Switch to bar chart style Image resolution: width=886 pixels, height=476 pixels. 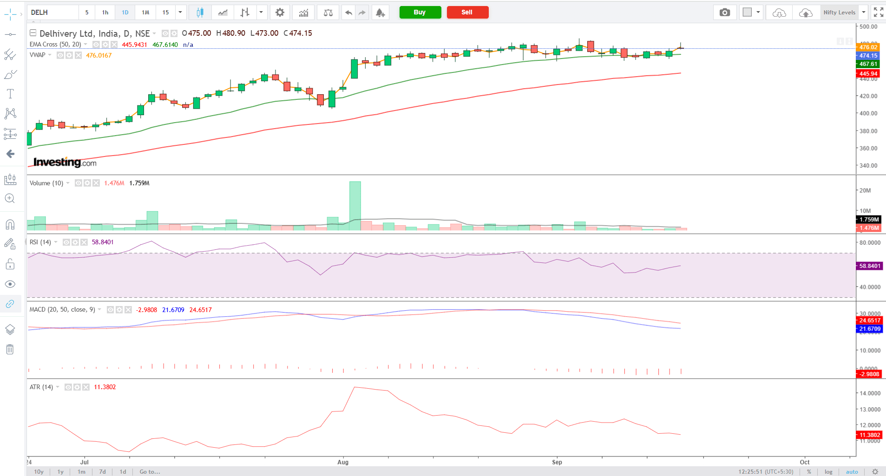pos(245,13)
